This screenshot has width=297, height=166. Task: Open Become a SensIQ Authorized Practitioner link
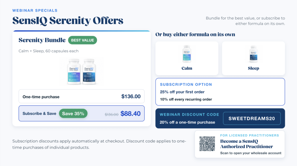coord(247,144)
